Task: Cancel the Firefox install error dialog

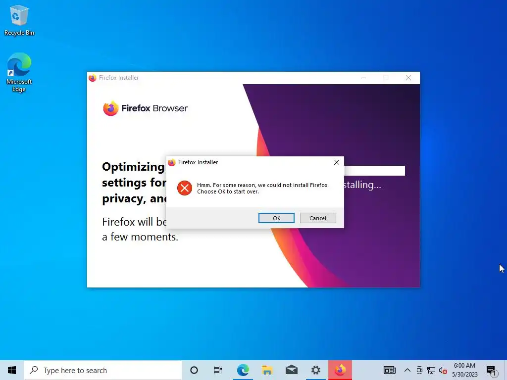Action: tap(318, 218)
